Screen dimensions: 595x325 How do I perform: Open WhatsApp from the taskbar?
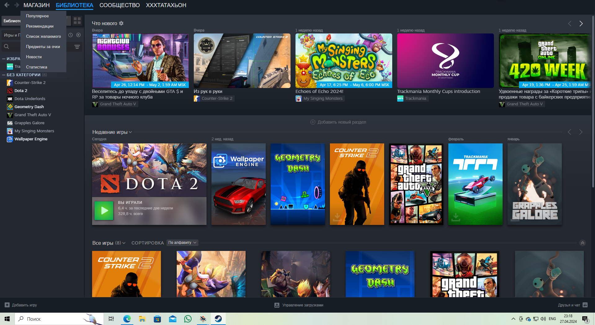[x=188, y=318]
